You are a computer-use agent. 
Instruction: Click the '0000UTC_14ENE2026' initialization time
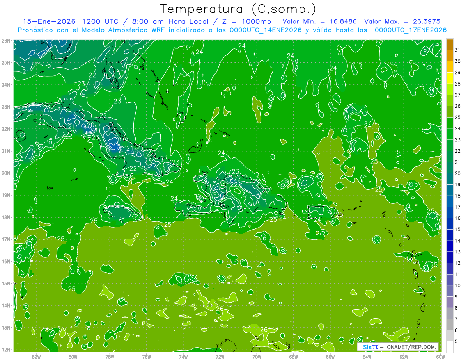266,30
